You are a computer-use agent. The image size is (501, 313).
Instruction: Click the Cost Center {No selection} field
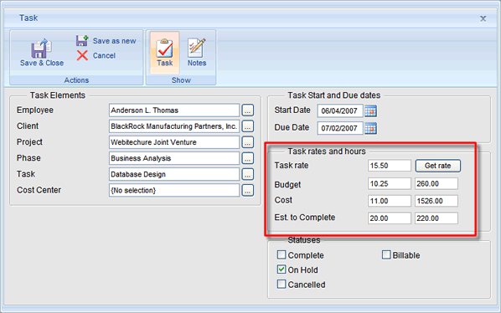[x=174, y=190]
